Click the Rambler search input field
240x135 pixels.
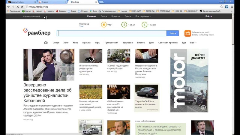click(112, 33)
